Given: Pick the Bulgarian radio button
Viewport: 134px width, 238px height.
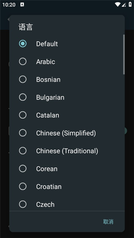Looking at the screenshot, I should tap(23, 97).
